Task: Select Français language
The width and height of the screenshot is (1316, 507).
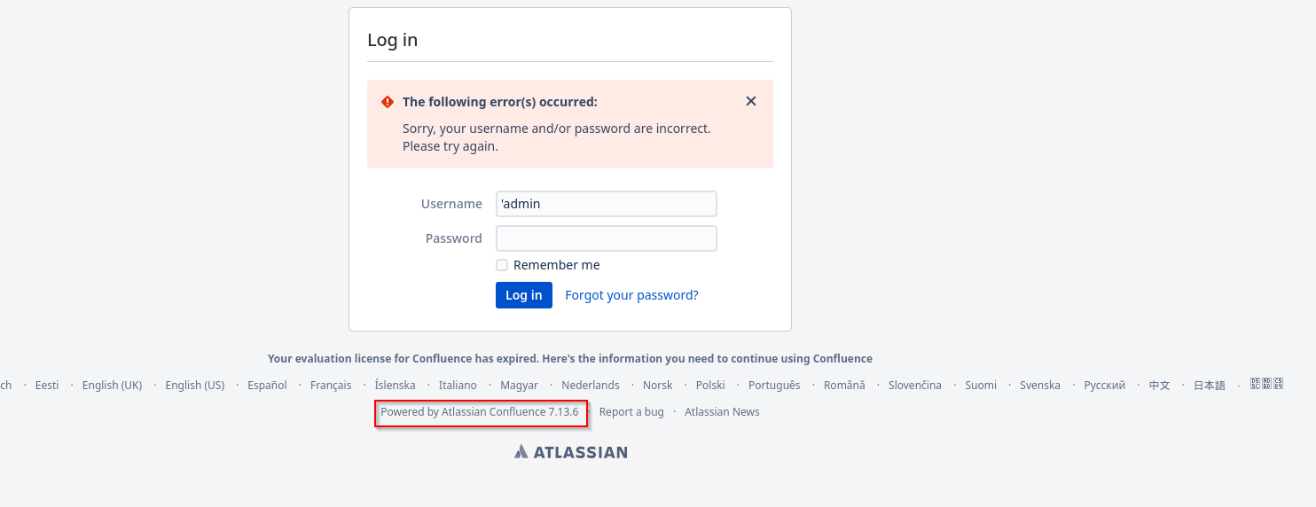Action: (331, 386)
